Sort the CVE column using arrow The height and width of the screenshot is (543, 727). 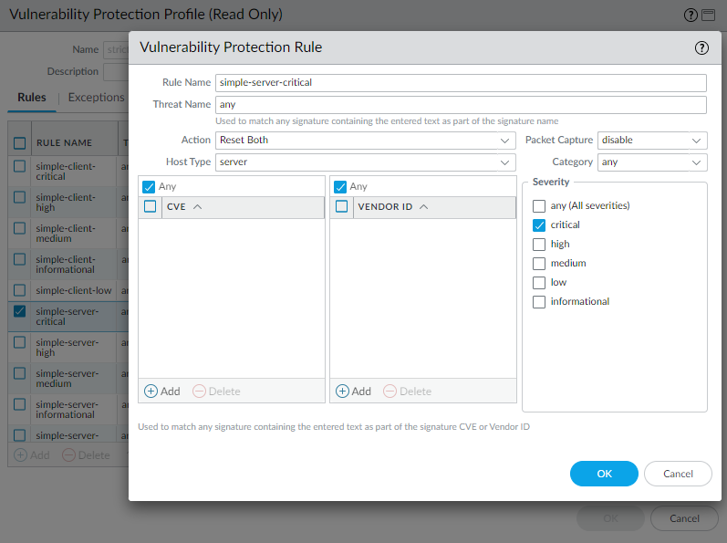[198, 207]
